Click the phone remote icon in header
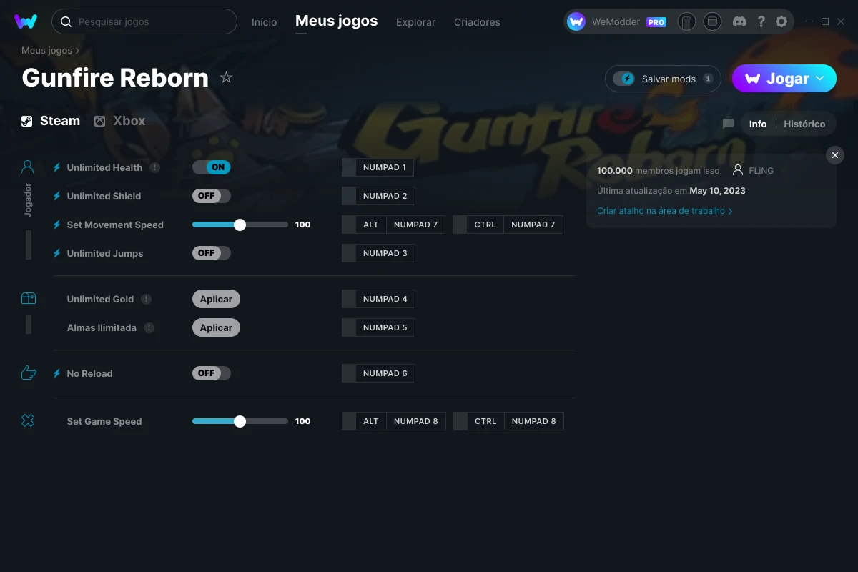Screen dimensions: 858x572 tap(686, 21)
